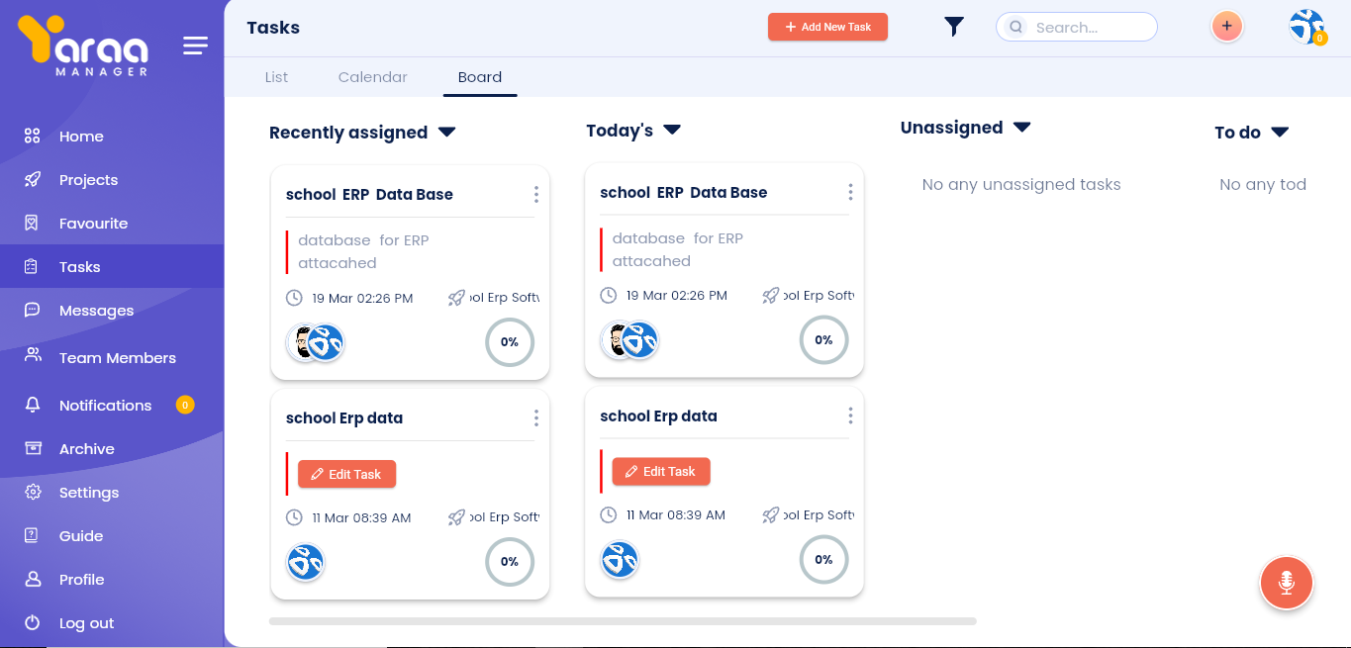This screenshot has width=1351, height=648.
Task: Click Edit Task in Recently assigned column
Action: [x=346, y=474]
